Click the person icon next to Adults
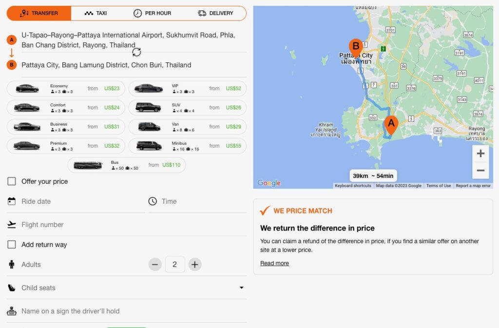The image size is (499, 328). [12, 264]
